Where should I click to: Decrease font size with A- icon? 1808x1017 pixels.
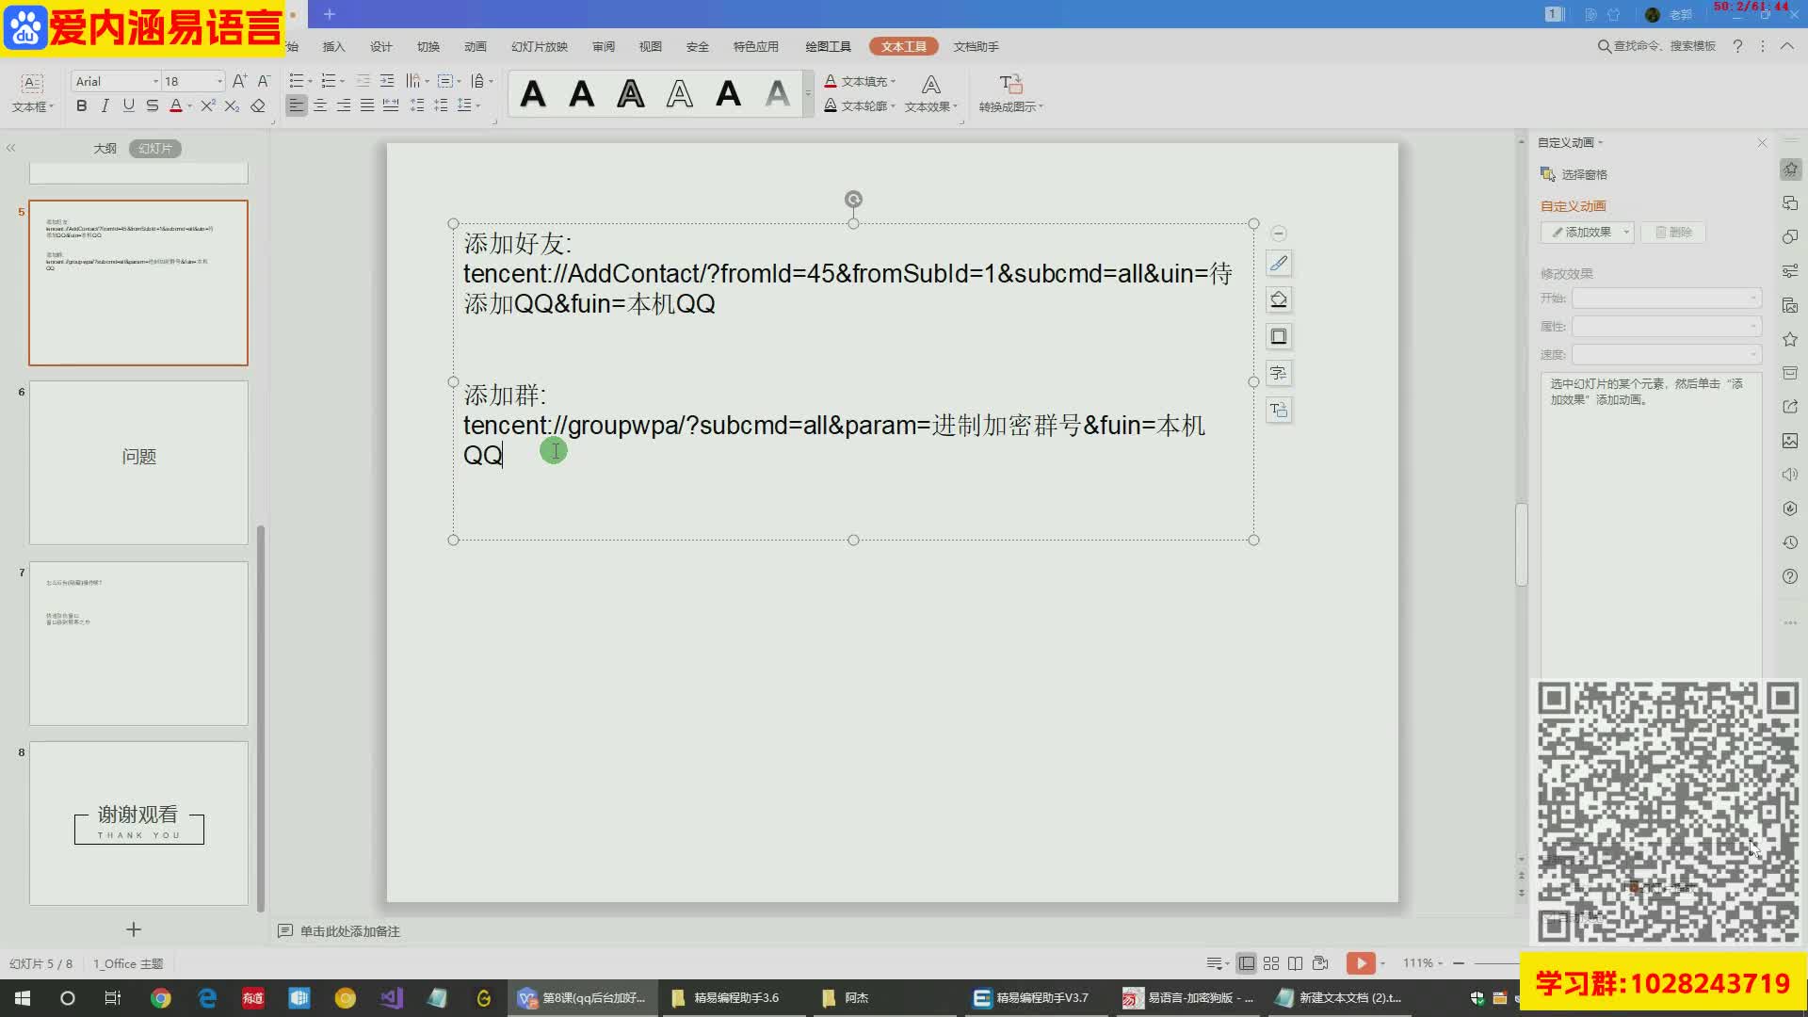(264, 81)
